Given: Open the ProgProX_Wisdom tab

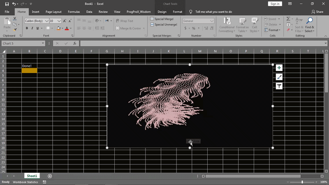Looking at the screenshot, I should (x=139, y=12).
